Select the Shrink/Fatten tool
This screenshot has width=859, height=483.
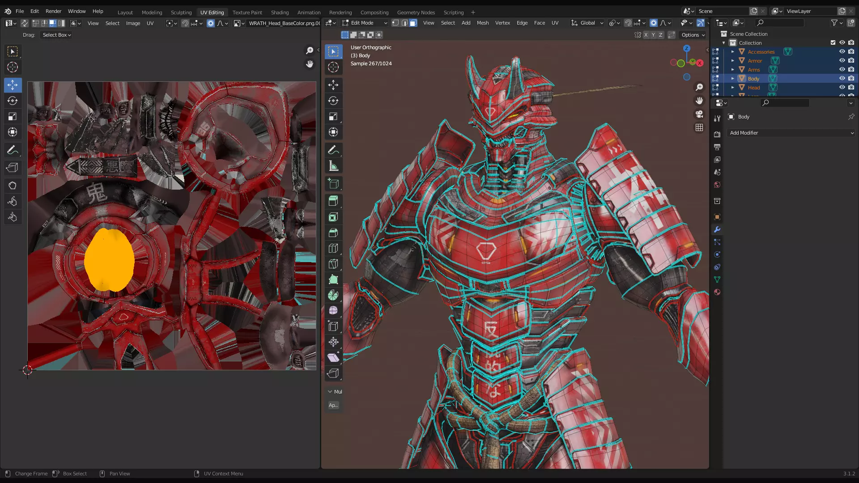(x=333, y=342)
